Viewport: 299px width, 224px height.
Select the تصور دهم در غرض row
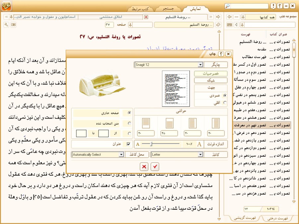tap(262, 133)
